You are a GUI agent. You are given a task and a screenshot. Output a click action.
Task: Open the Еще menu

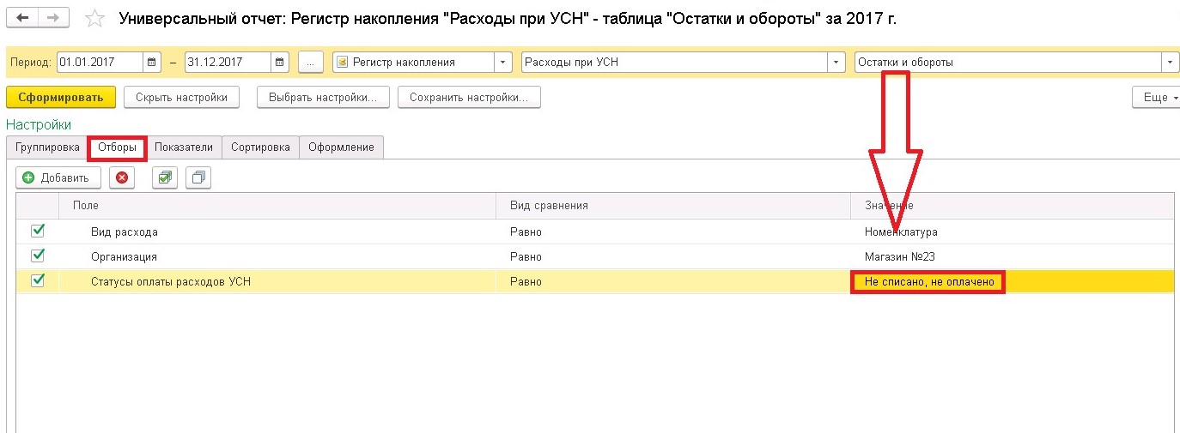1156,98
